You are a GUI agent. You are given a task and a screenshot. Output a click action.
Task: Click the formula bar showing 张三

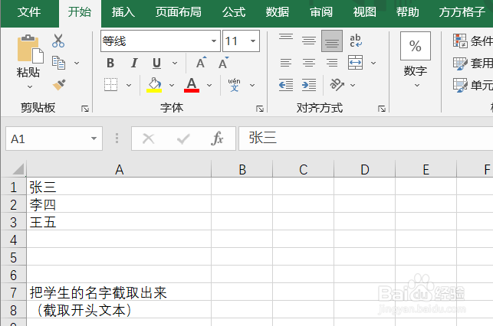(366, 139)
